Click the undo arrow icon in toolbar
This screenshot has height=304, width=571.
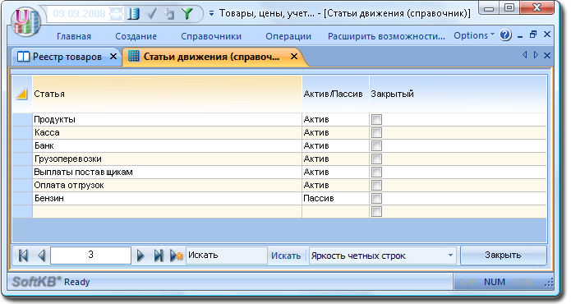(x=169, y=14)
